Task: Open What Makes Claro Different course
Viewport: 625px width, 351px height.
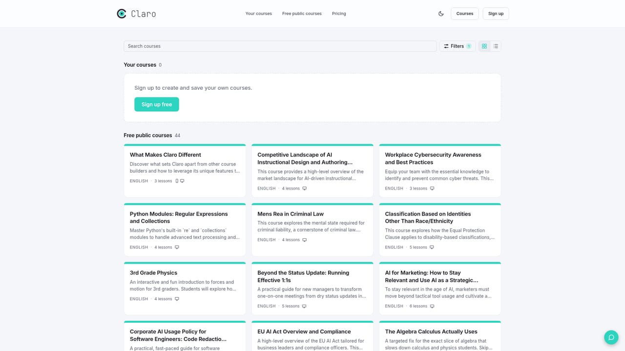Action: pos(166,155)
